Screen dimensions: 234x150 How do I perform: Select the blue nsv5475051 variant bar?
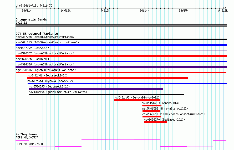[x=127, y=84]
